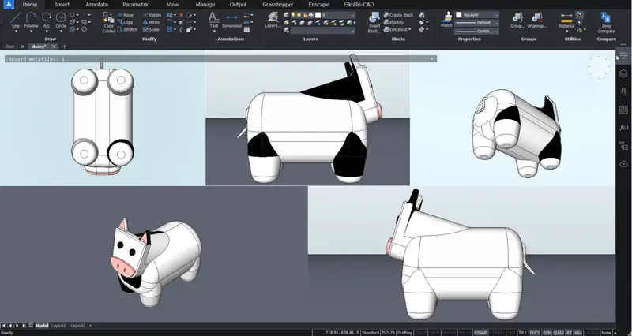Open the Layers manager
This screenshot has width=632, height=336.
[273, 21]
